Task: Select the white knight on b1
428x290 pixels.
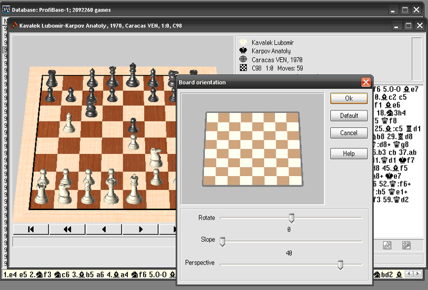Action: pyautogui.click(x=65, y=194)
